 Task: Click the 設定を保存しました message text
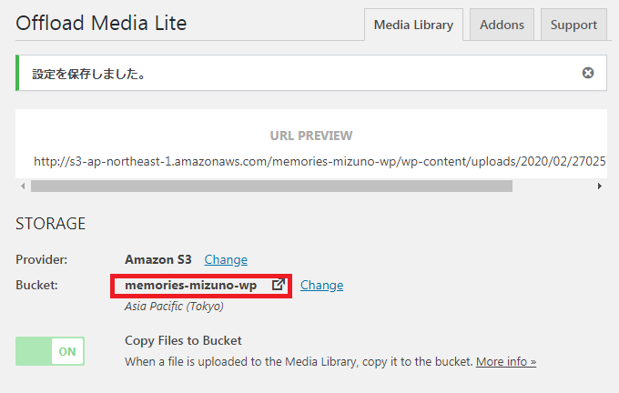coord(89,74)
